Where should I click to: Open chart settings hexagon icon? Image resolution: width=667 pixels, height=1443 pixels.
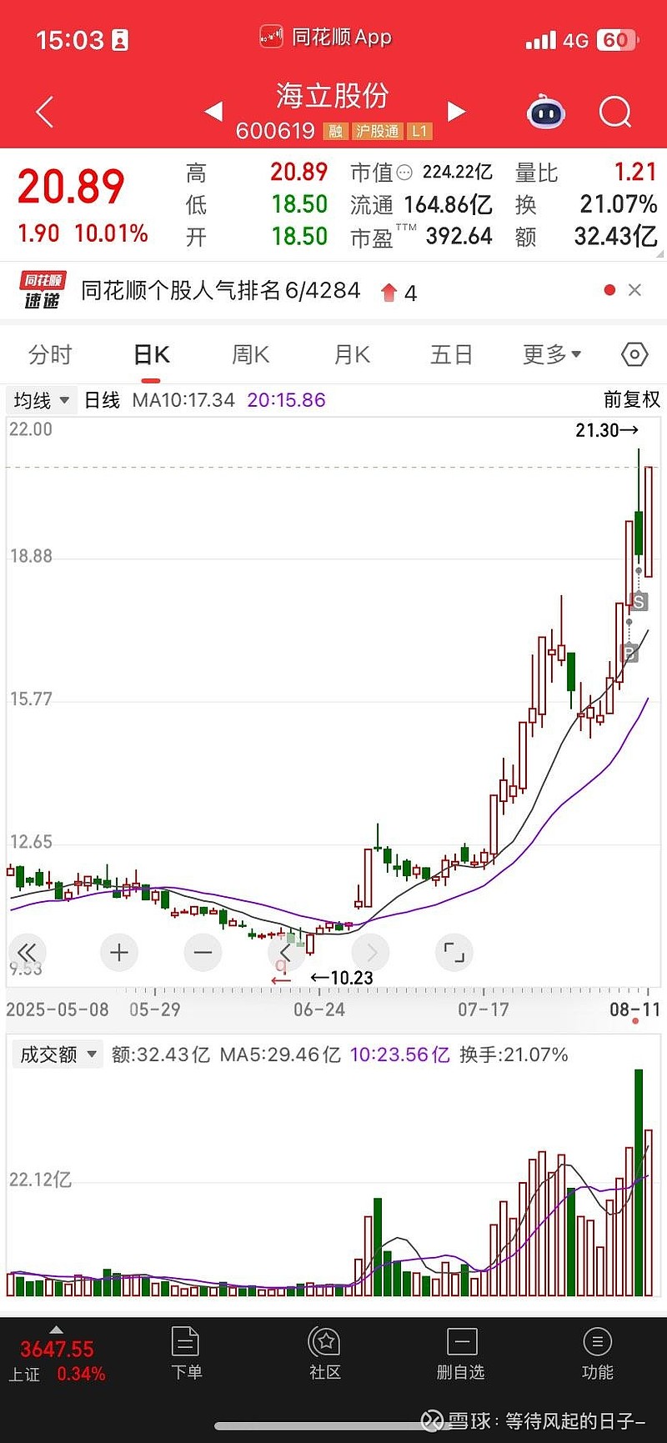pyautogui.click(x=634, y=354)
